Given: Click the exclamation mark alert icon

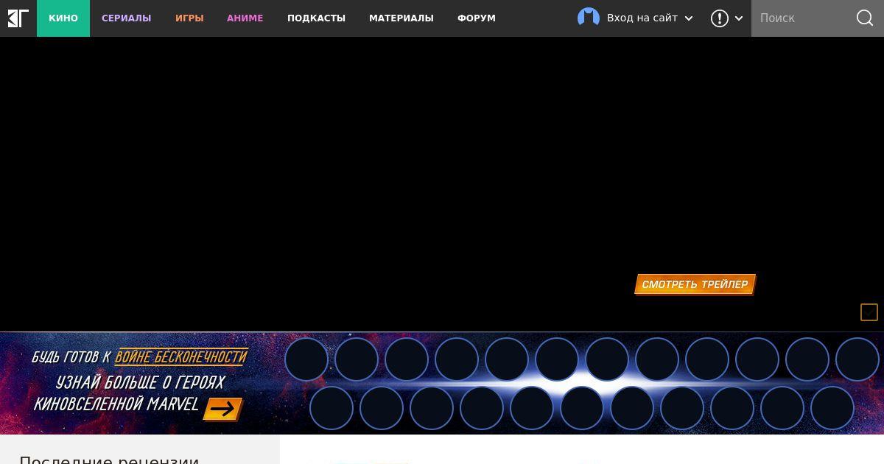Looking at the screenshot, I should pos(720,18).
